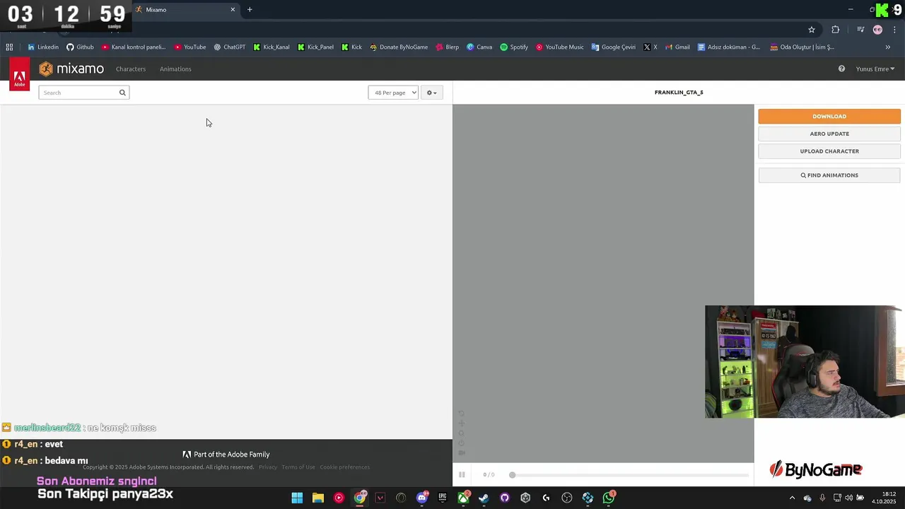Click the orange DOWNLOAD button
Image resolution: width=905 pixels, height=509 pixels.
[829, 116]
